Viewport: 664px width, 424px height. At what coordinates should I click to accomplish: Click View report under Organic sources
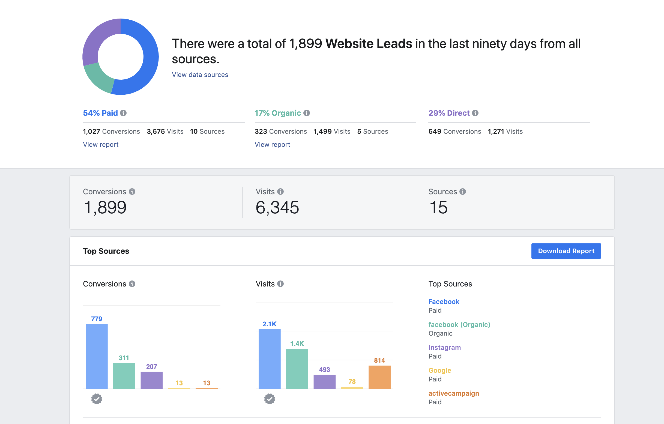point(272,144)
